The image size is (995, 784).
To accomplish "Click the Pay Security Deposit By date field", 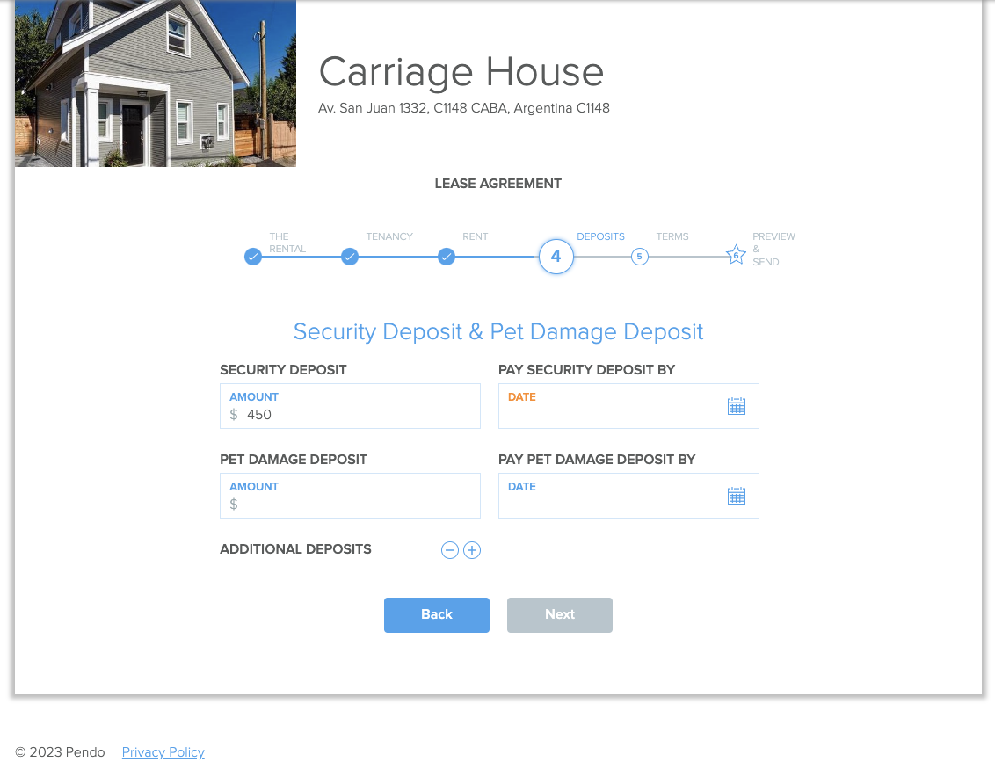I will point(628,406).
